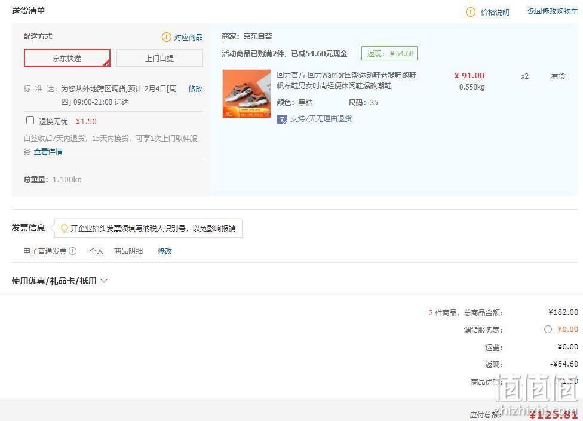Click the 调货服务费 info icon
Screen dimensions: 583x421
pos(548,329)
